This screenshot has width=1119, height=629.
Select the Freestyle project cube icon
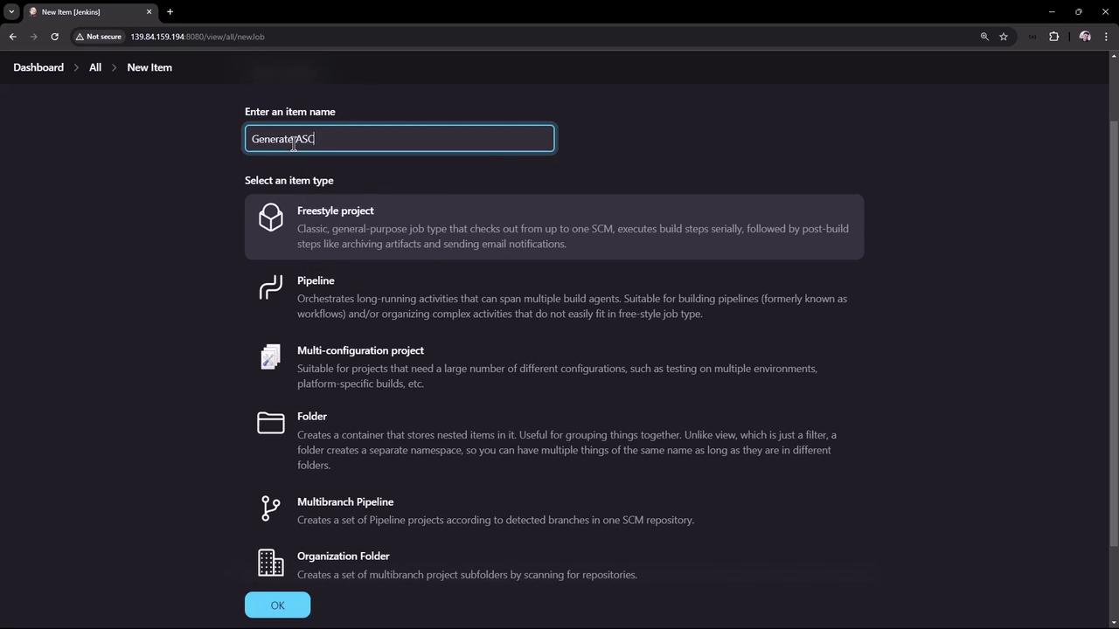[271, 218]
